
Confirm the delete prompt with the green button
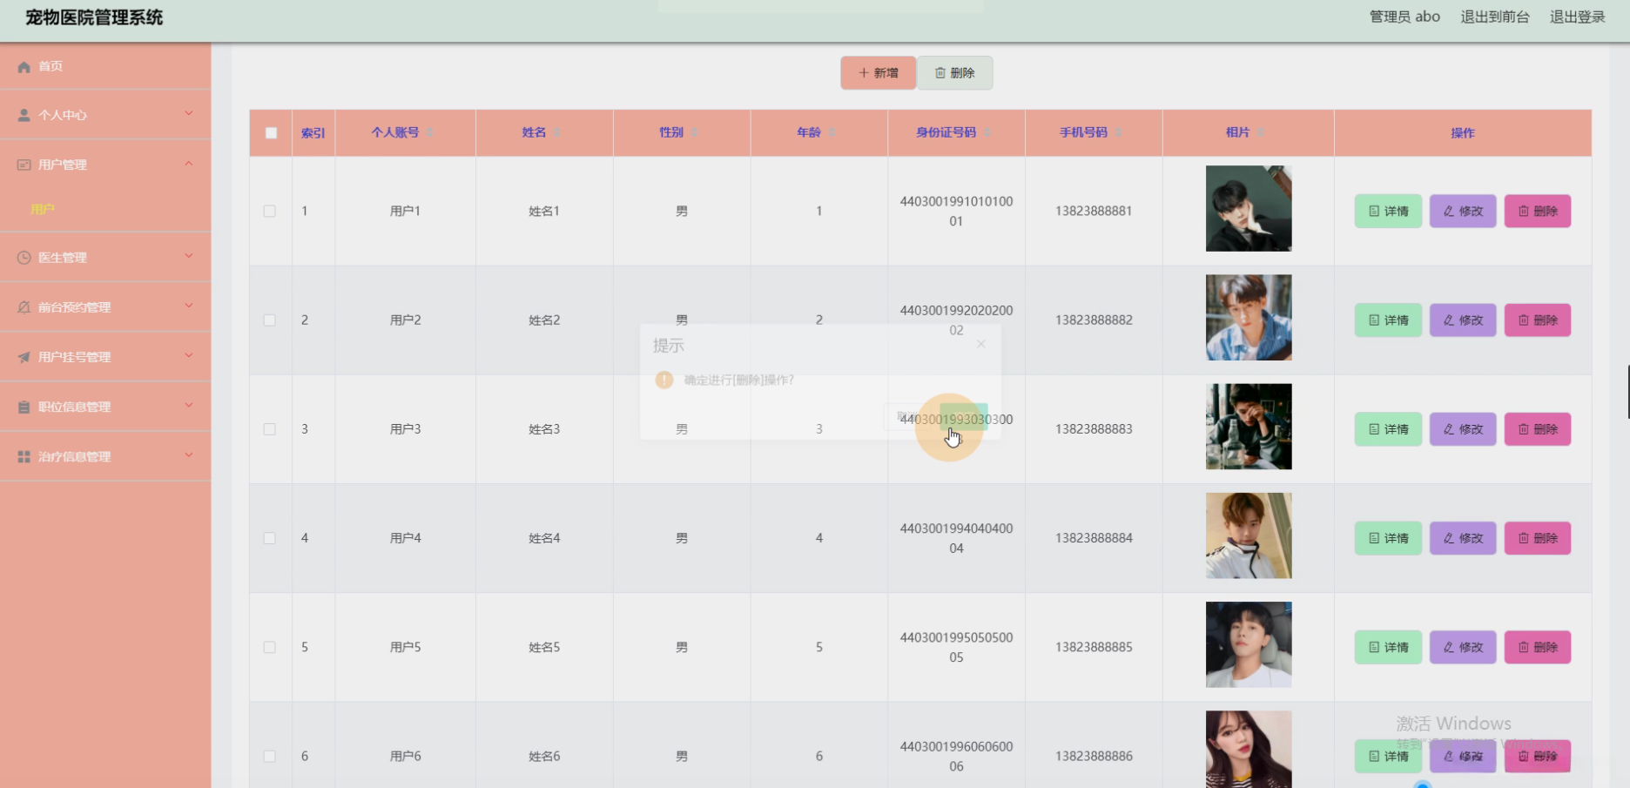click(963, 417)
